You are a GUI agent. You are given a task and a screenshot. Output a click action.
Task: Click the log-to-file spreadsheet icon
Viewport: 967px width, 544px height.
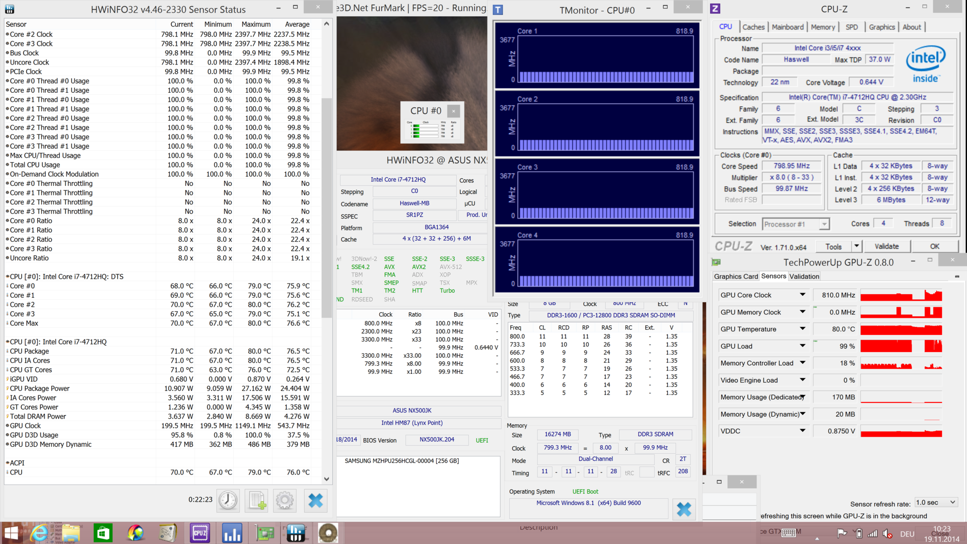tap(256, 500)
